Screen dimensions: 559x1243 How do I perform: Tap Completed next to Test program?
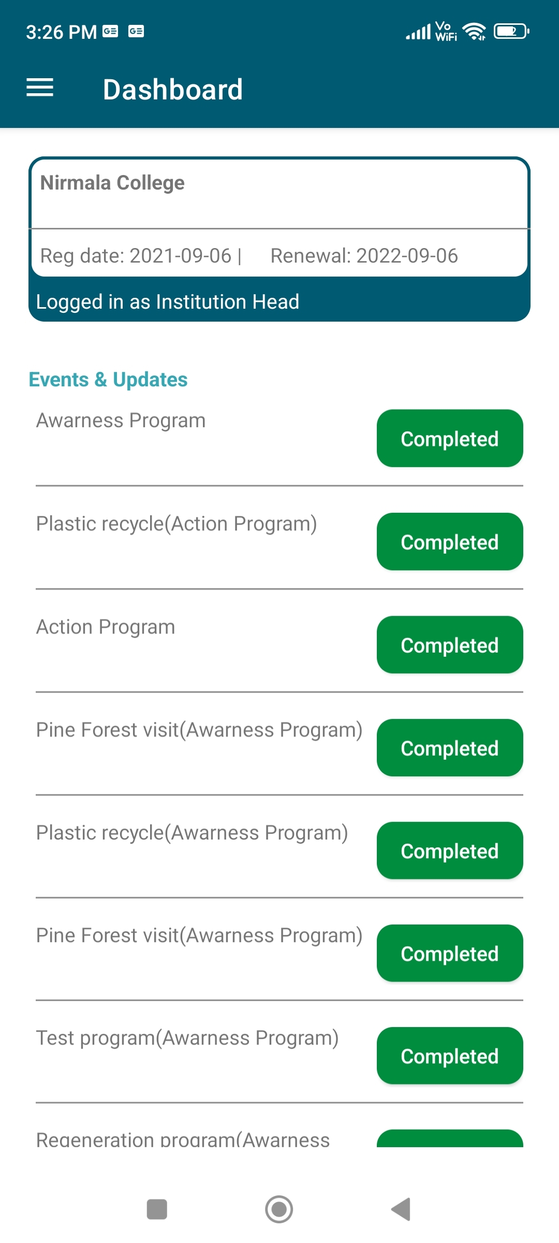pos(449,1056)
